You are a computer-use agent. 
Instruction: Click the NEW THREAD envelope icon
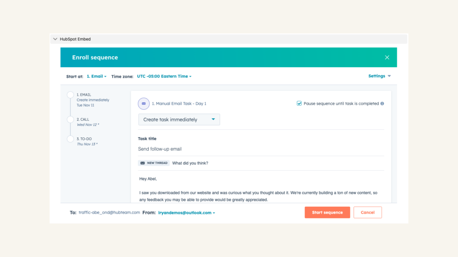[143, 163]
